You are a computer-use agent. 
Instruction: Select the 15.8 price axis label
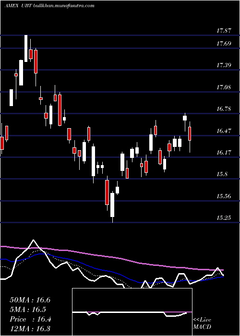[222, 174]
